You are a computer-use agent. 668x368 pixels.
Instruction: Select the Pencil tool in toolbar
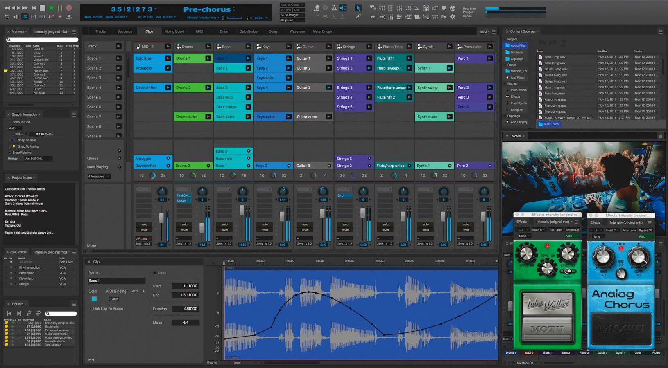point(358,17)
